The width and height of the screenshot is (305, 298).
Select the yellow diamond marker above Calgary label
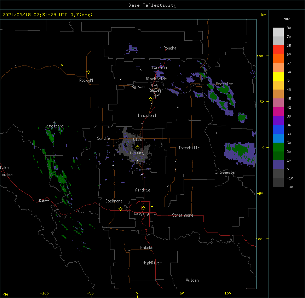(143, 208)
